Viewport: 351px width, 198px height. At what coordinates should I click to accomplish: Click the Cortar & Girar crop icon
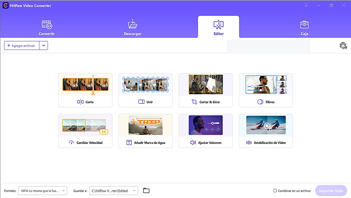[194, 102]
